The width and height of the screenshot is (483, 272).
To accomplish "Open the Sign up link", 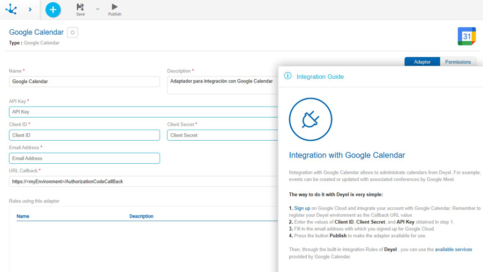I will coord(302,208).
